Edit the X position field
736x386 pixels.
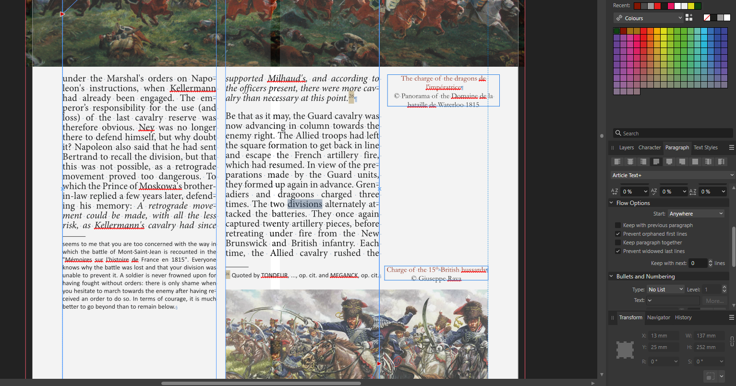pyautogui.click(x=664, y=336)
